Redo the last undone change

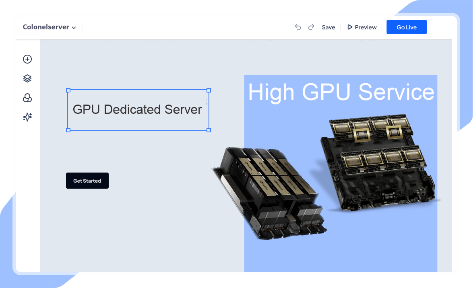point(311,27)
